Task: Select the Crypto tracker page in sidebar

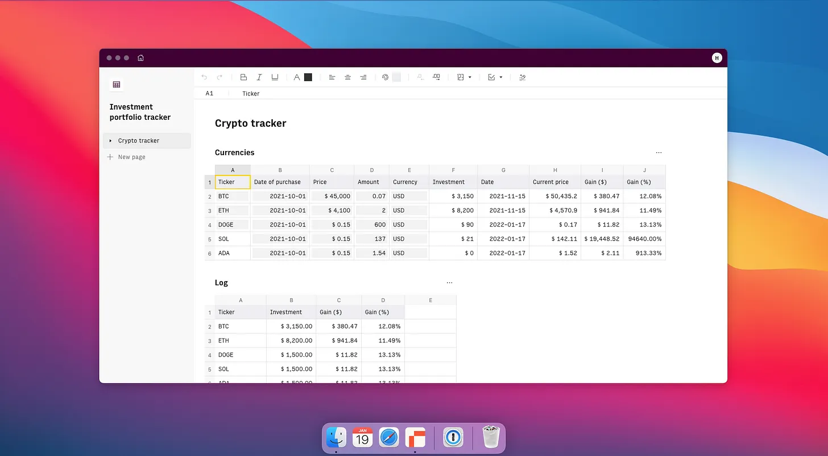Action: click(147, 141)
